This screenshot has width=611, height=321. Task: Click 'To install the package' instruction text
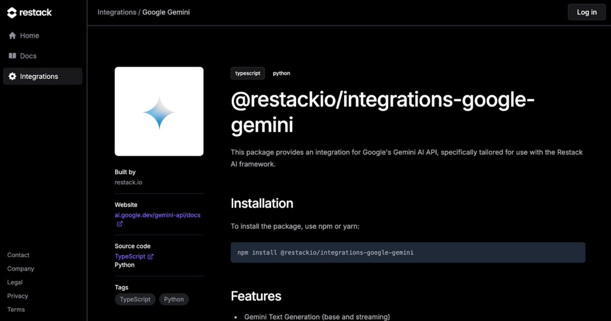295,226
